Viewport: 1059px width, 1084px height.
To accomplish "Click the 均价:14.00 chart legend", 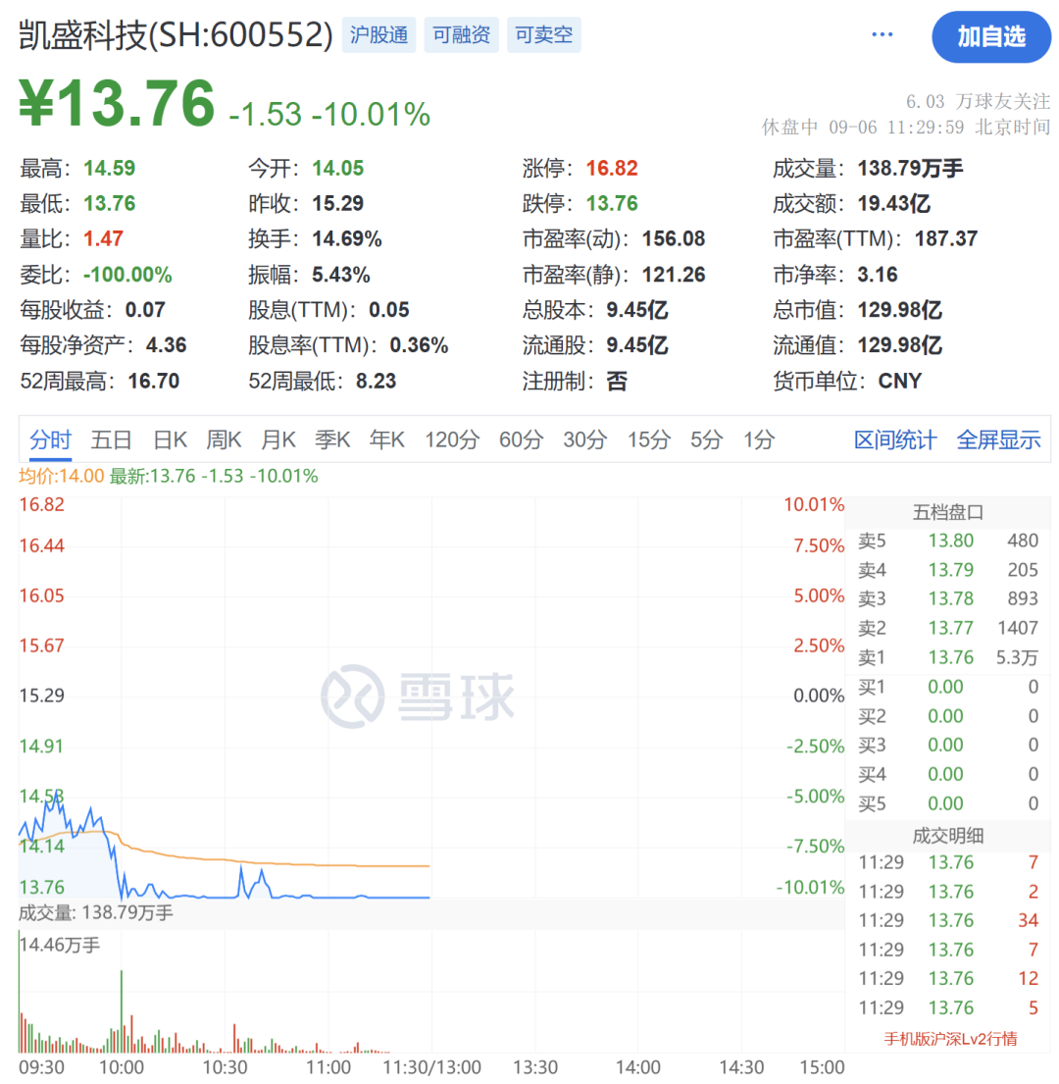I will [62, 477].
